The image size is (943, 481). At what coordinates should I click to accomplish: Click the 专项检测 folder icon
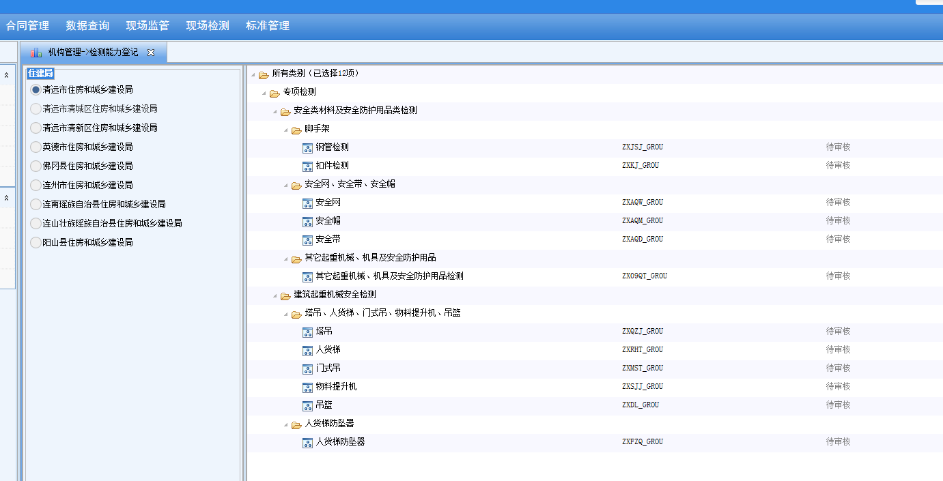pos(275,93)
